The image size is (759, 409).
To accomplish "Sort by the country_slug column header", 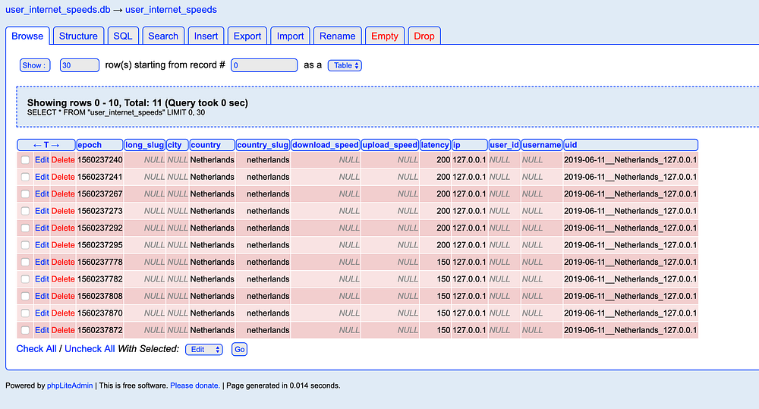I will click(263, 145).
